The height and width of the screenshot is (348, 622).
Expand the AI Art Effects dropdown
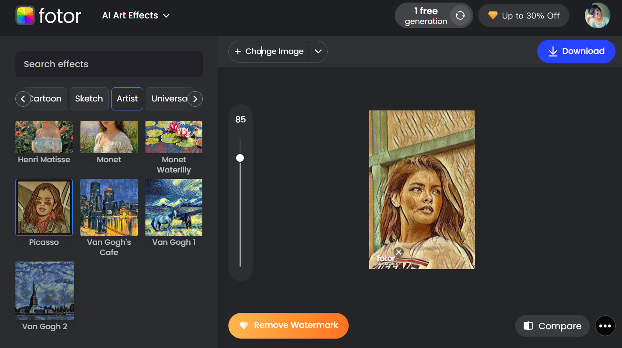point(136,15)
